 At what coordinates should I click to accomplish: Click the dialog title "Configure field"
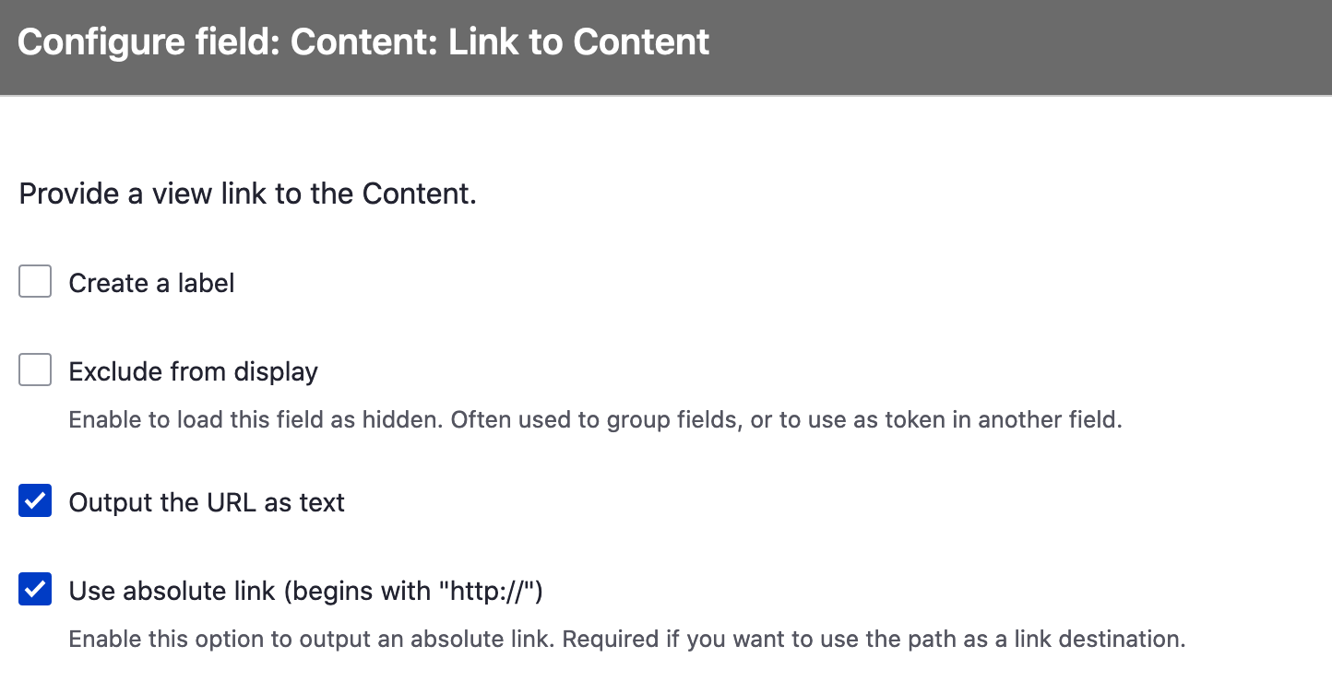coord(364,41)
